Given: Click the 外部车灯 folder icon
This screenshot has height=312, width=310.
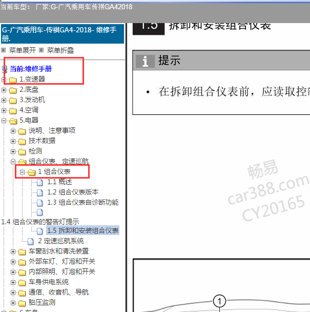Looking at the screenshot, I should pyautogui.click(x=22, y=262).
